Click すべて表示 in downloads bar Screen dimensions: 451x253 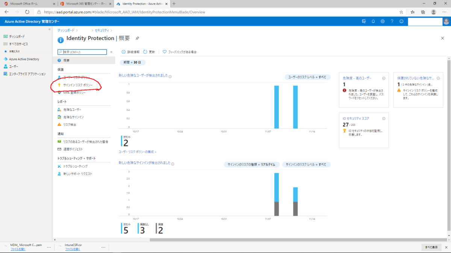(x=431, y=247)
